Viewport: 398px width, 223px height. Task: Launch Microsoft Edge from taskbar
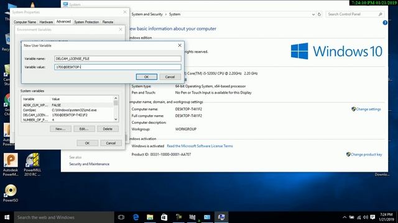coord(136,217)
